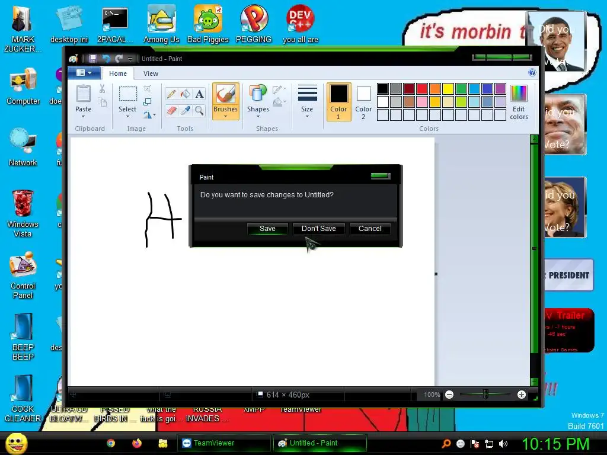Select the Eraser tool
Screen dimensions: 607x455
(x=171, y=111)
